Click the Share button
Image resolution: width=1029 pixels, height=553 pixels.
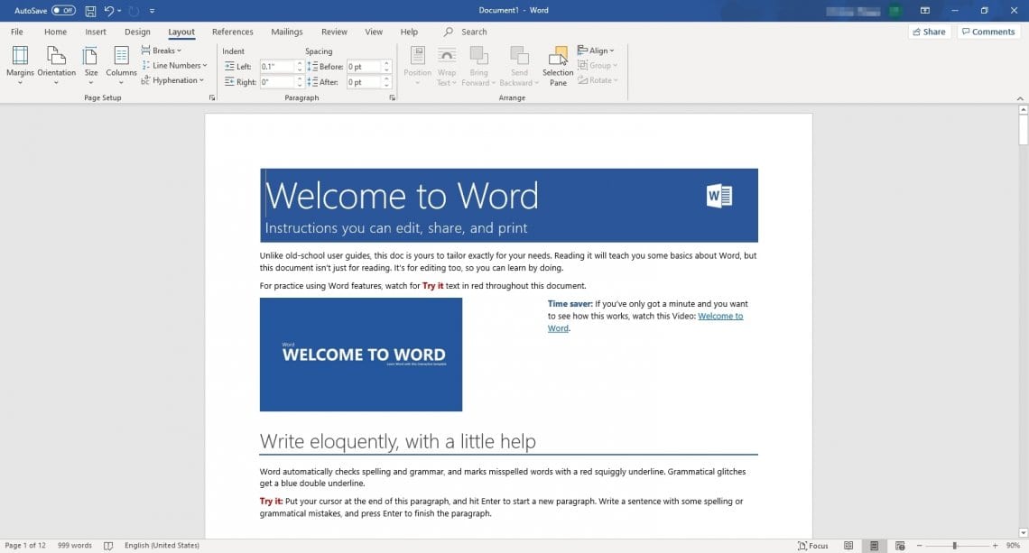(929, 31)
